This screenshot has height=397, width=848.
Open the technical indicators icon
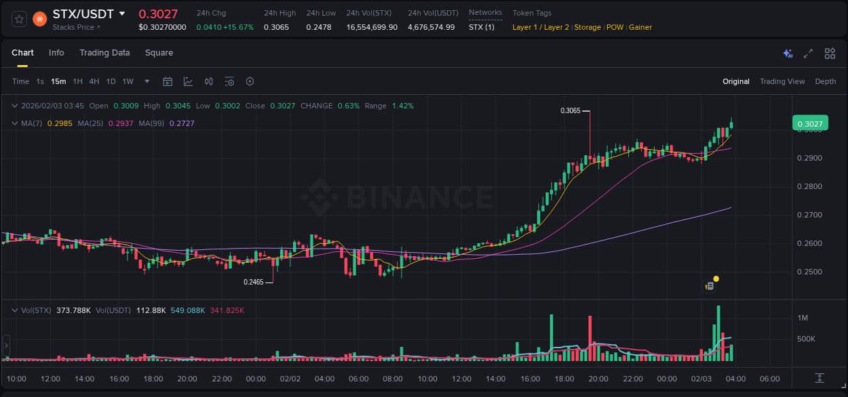(x=209, y=81)
